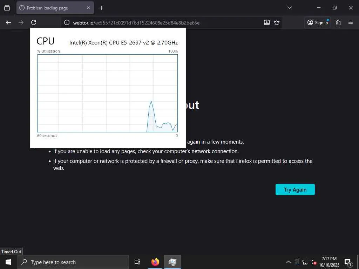Viewport: 359px width, 269px height.
Task: View site information icon in address bar
Action: click(x=67, y=22)
